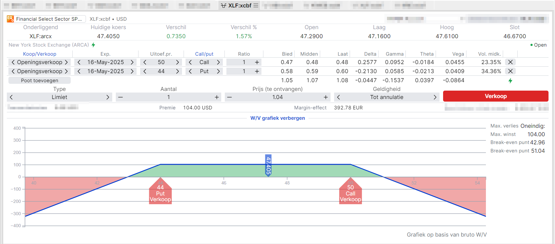Toggle Put leg type with left arrow

click(x=190, y=71)
